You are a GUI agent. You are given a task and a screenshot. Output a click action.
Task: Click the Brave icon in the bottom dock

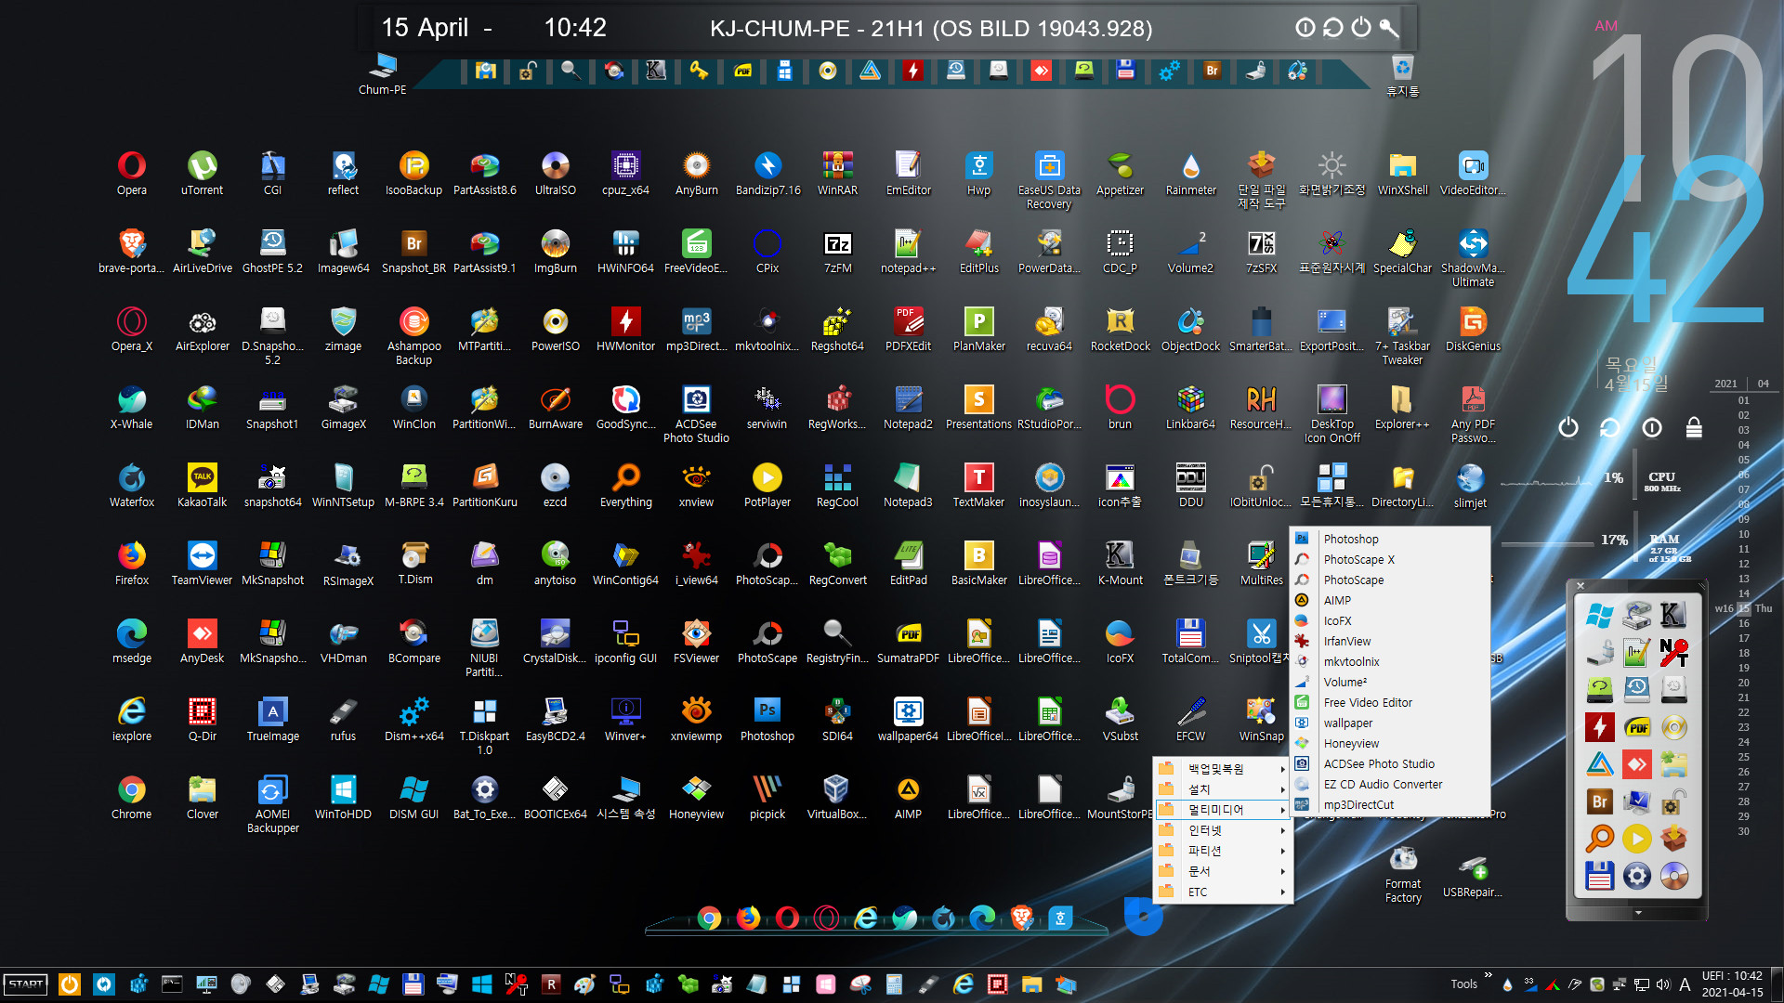1022,918
